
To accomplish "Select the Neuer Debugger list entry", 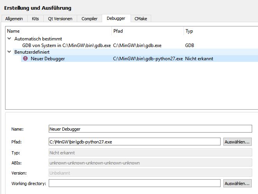I will point(48,59).
